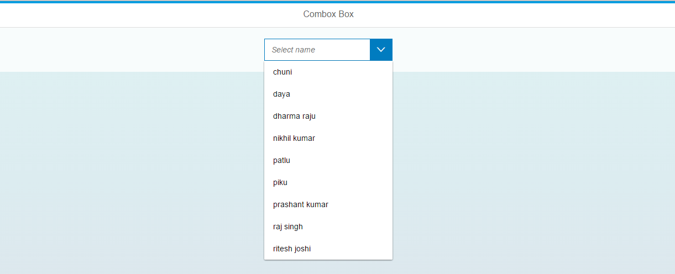675x274 pixels.
Task: Select the name with surname 'singh'
Action: 328,226
